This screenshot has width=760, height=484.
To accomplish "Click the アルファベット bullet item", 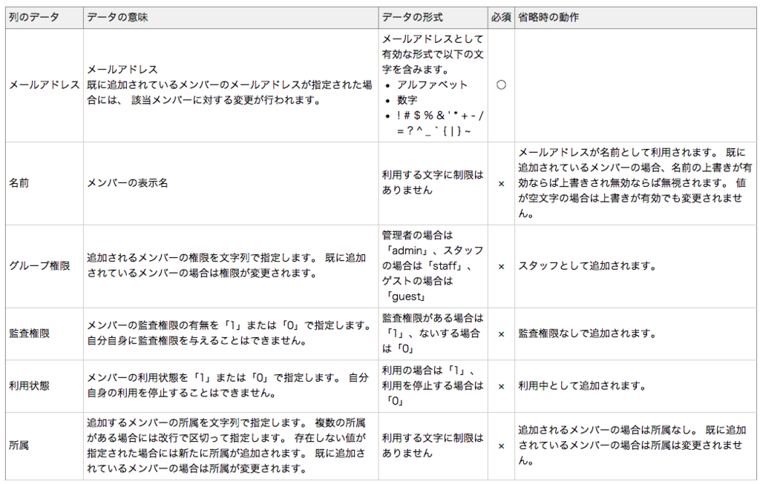I will 433,84.
